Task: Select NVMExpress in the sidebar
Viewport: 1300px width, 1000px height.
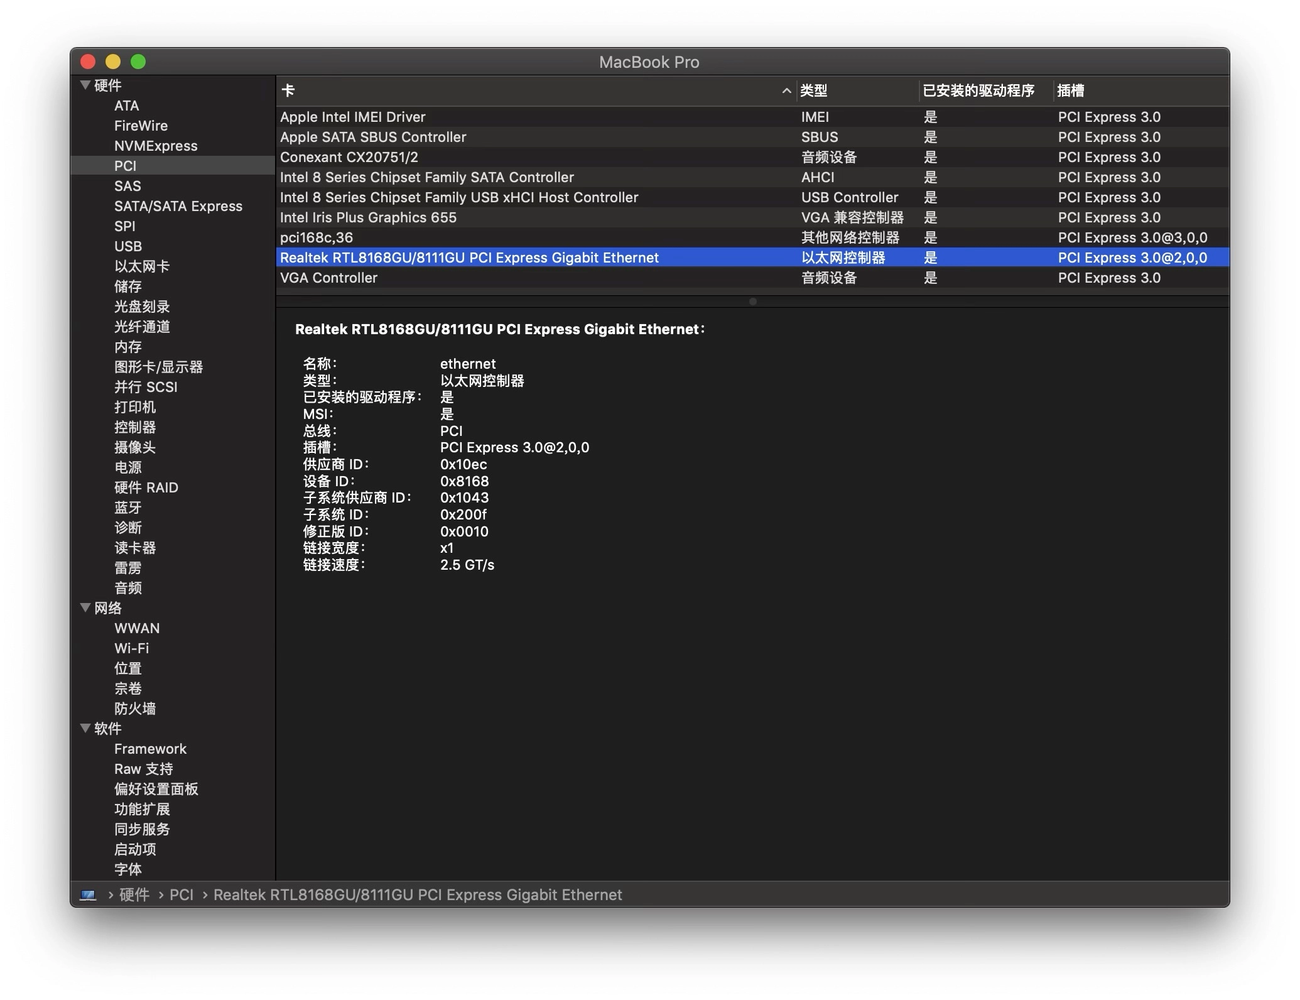Action: 173,146
